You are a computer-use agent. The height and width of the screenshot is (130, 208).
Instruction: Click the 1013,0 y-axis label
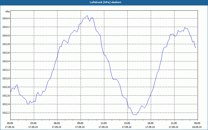[x=6, y=79]
